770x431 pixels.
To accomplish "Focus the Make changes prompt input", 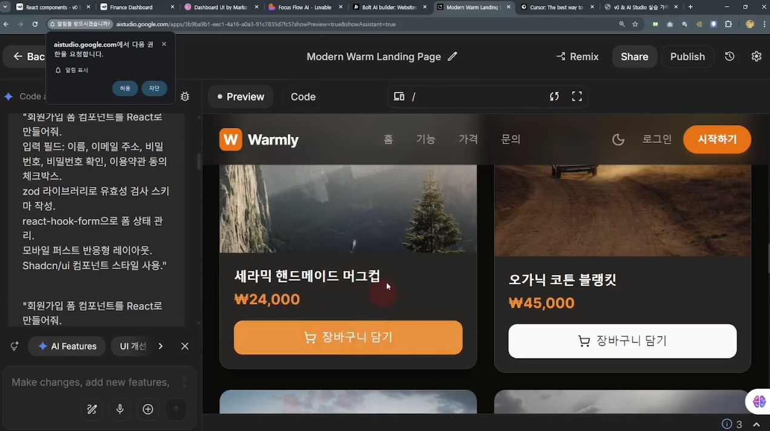I will click(91, 382).
